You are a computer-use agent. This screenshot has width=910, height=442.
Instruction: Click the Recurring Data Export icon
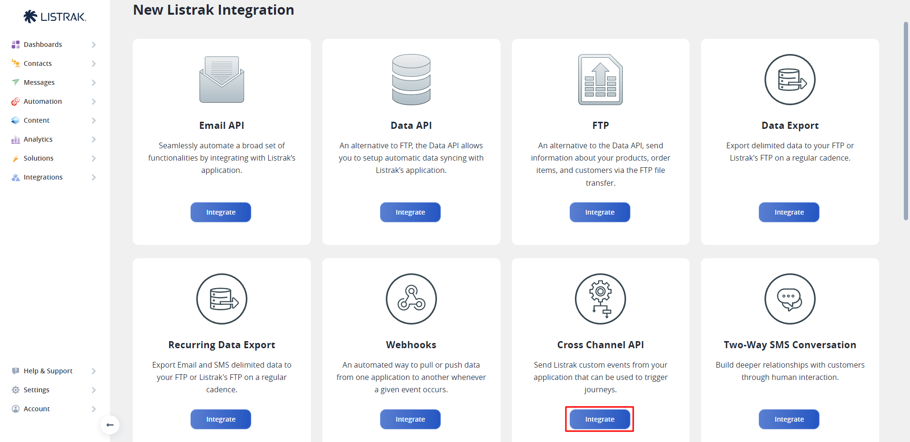pyautogui.click(x=221, y=299)
